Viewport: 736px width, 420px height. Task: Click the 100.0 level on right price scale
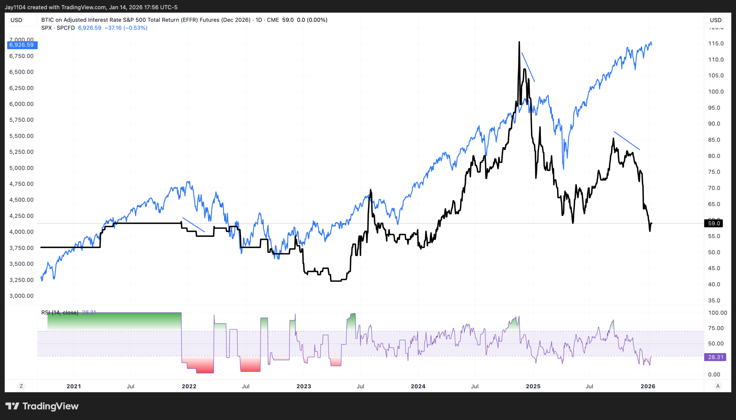716,92
